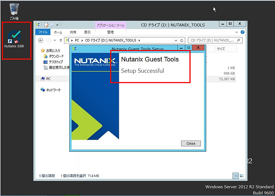
Task: Click the Explorer window system icon
Action: coord(37,25)
